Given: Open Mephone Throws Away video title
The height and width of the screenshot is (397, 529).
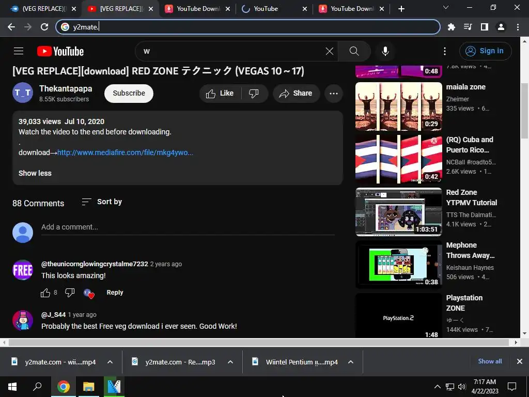Looking at the screenshot, I should click(470, 250).
